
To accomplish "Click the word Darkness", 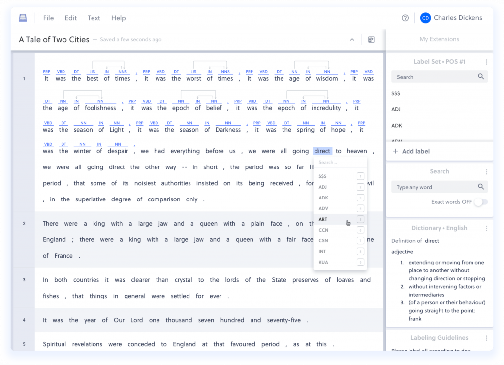I will [x=228, y=130].
